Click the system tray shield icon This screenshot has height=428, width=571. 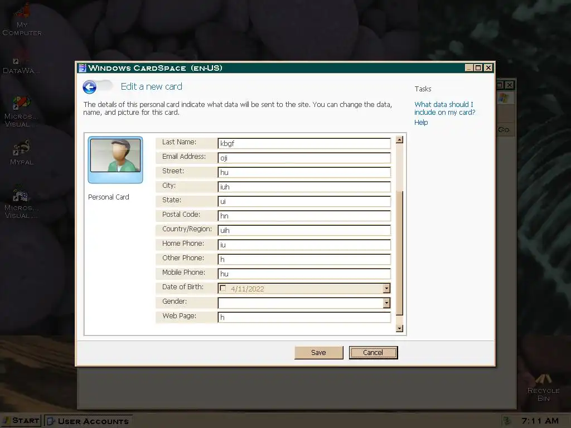click(506, 421)
